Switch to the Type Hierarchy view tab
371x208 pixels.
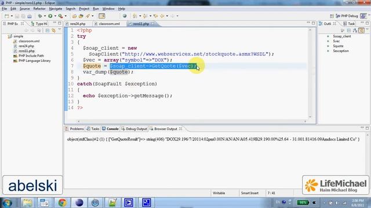click(x=39, y=24)
